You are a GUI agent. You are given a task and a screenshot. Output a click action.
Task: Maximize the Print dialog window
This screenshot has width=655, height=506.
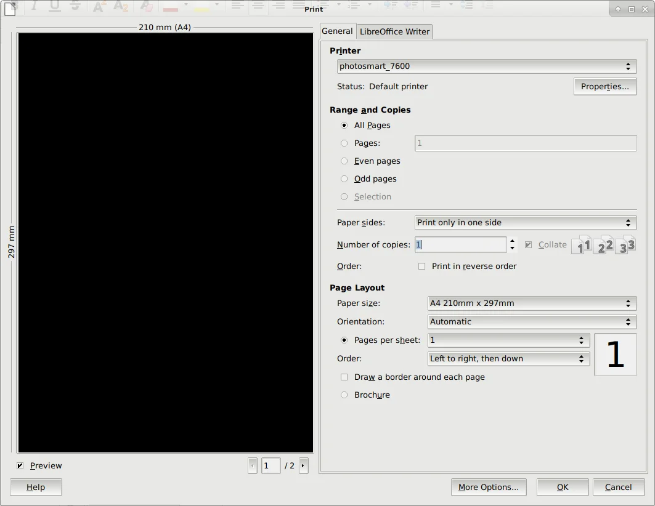pyautogui.click(x=632, y=9)
